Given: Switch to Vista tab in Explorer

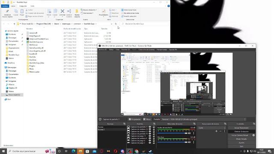Looking at the screenshot, I should 33,6.
